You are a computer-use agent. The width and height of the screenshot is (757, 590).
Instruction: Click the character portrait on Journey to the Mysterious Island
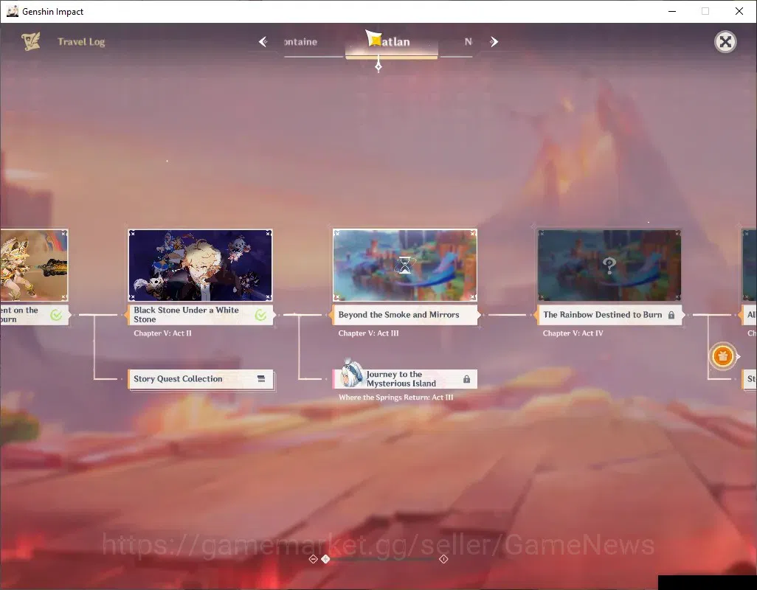pos(351,374)
